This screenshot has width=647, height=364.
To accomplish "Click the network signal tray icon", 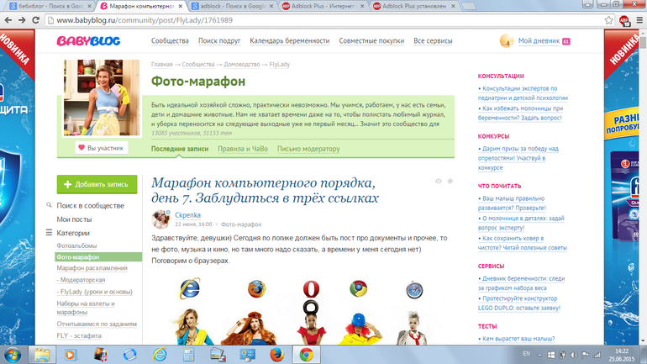I will pyautogui.click(x=597, y=355).
